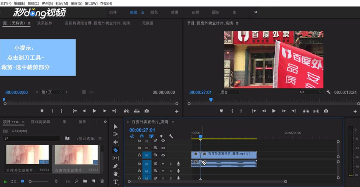The height and width of the screenshot is (187, 360).
Task: Switch to the 颜色 workspace
Action: click(154, 12)
